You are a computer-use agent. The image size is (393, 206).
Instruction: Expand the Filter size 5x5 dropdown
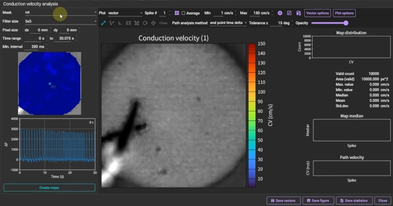[61, 21]
